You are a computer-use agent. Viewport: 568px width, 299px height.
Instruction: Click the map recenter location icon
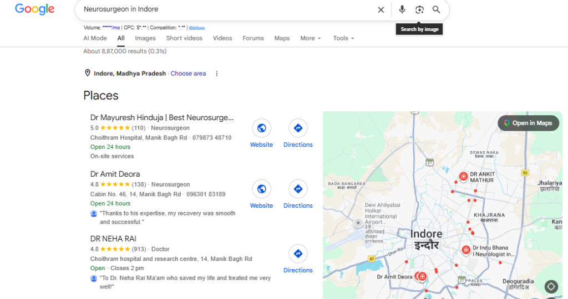[551, 287]
